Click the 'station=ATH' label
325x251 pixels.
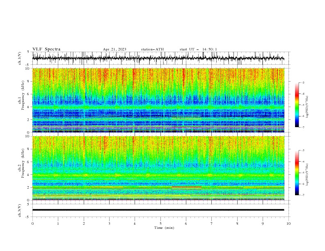coord(152,49)
